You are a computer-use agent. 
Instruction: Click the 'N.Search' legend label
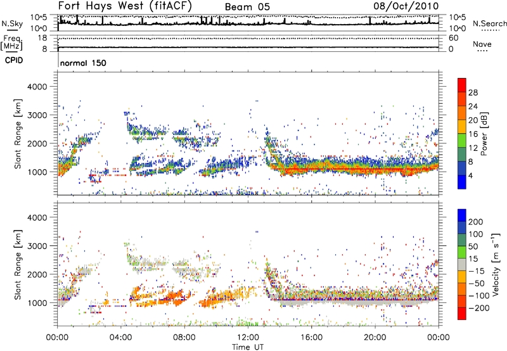click(489, 23)
